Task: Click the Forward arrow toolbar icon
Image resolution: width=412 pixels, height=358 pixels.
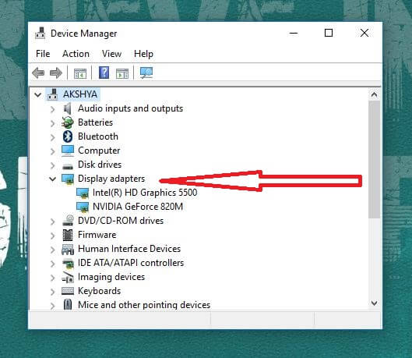Action: pos(56,73)
